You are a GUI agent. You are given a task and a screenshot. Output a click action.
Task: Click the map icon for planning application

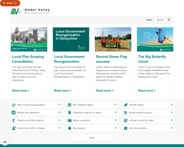pyautogui.click(x=13, y=105)
